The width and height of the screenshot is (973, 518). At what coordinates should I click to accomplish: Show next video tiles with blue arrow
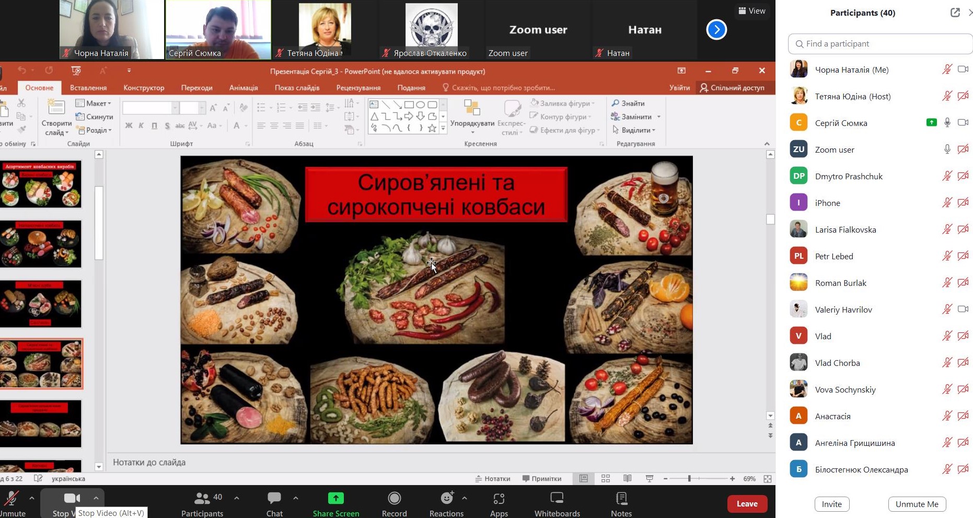[716, 30]
